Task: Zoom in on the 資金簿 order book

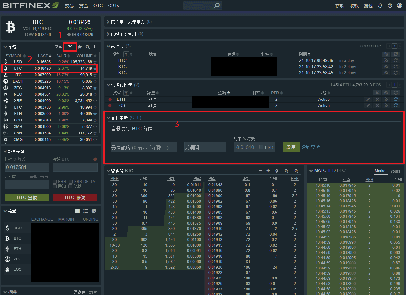Action: coord(297,171)
